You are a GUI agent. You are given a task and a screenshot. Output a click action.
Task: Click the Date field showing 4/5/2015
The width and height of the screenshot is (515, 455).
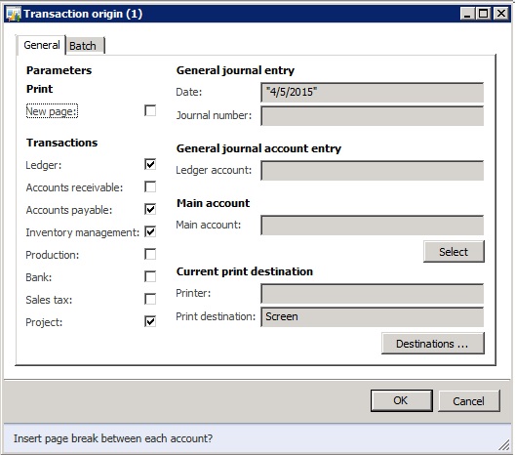(373, 93)
